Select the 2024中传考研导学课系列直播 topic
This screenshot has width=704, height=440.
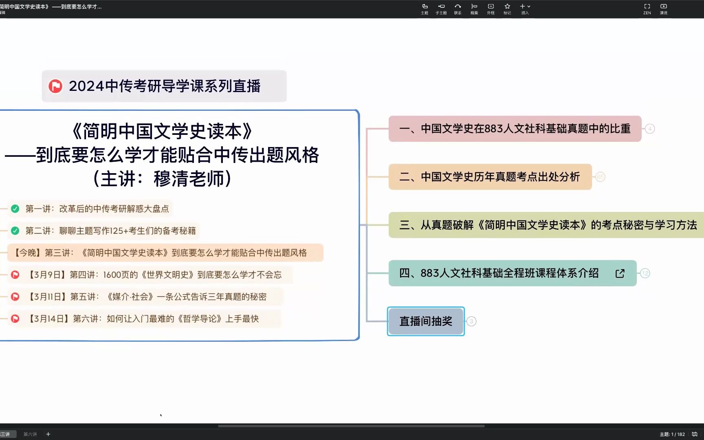coord(164,86)
